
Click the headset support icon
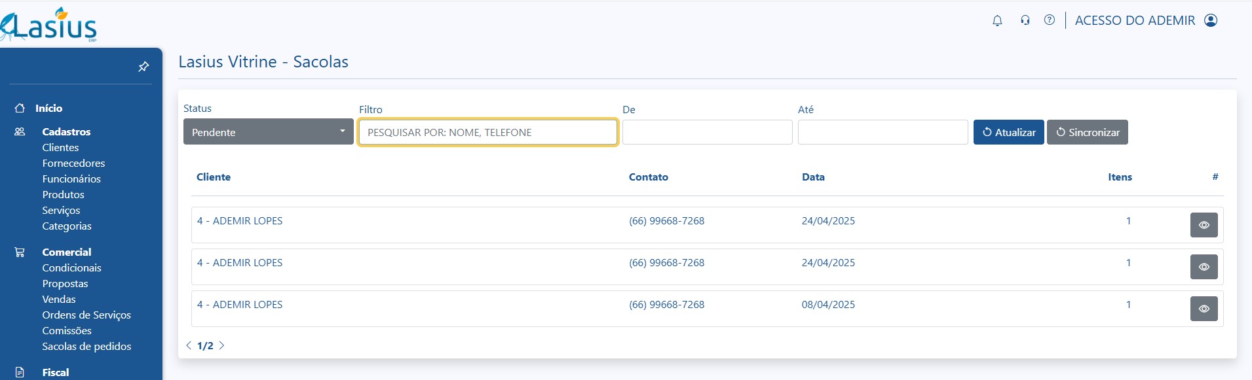[1025, 20]
